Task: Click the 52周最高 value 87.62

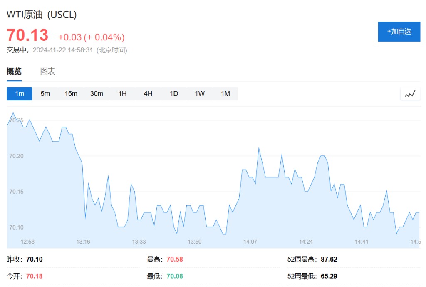Action: pos(329,259)
